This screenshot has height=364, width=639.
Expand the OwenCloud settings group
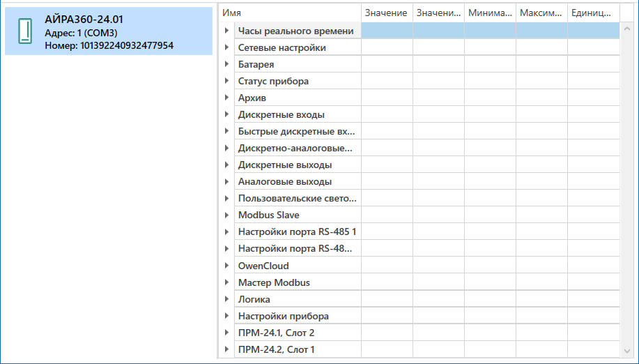[x=227, y=266]
